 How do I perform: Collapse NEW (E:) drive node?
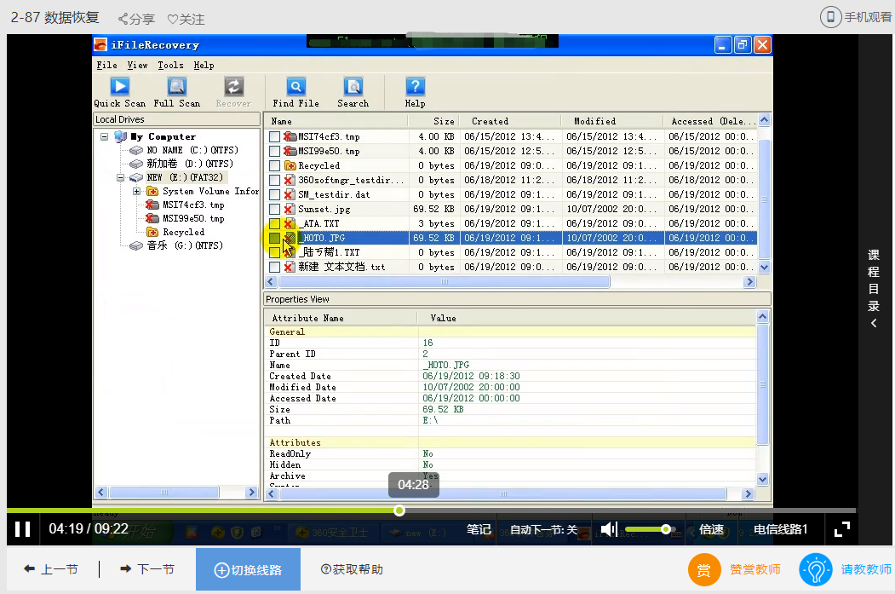pyautogui.click(x=120, y=177)
